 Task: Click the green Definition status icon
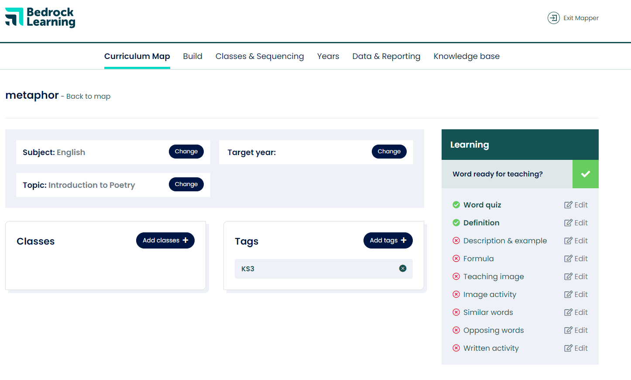[456, 223]
